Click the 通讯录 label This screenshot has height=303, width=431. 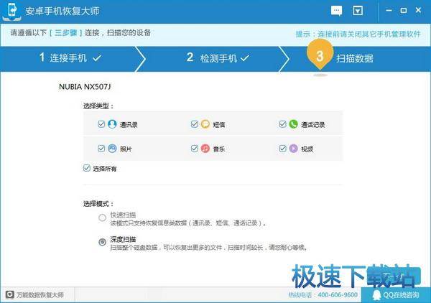[129, 125]
